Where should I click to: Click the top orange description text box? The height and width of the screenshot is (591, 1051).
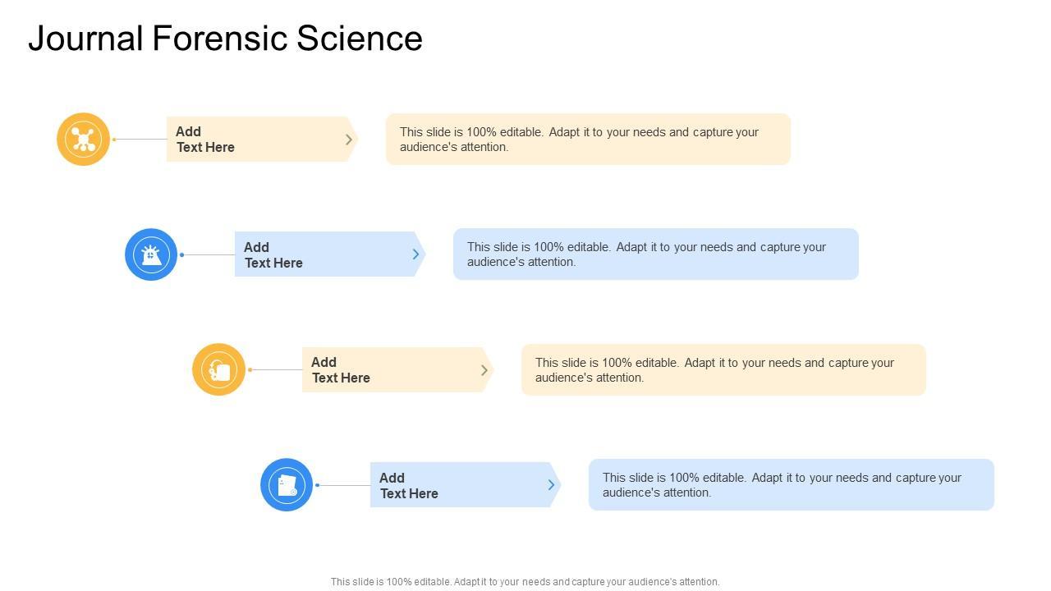[x=588, y=140]
